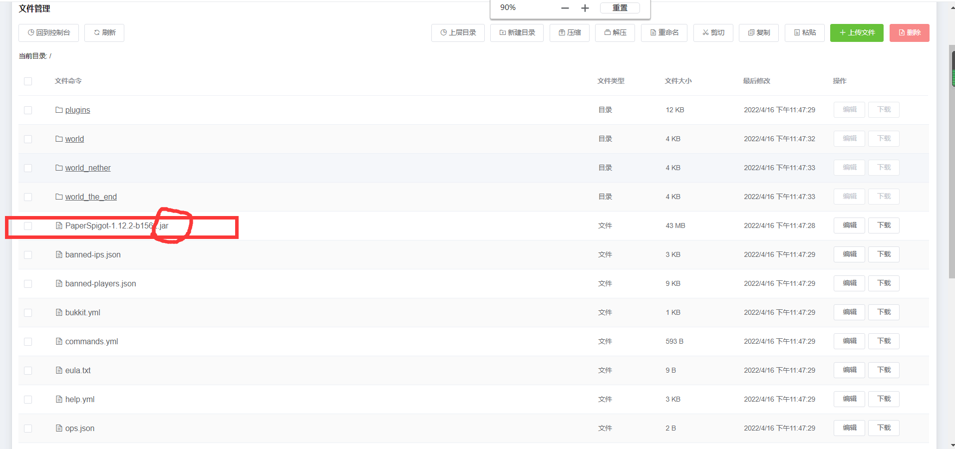The height and width of the screenshot is (449, 955).
Task: Click the red 删除 delete button
Action: click(x=910, y=33)
